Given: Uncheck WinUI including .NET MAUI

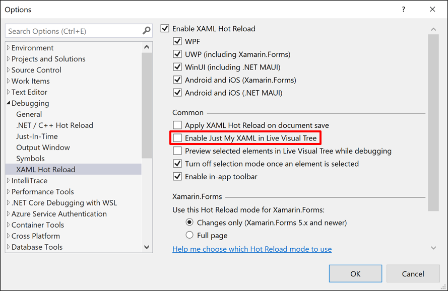Looking at the screenshot, I should pos(178,67).
